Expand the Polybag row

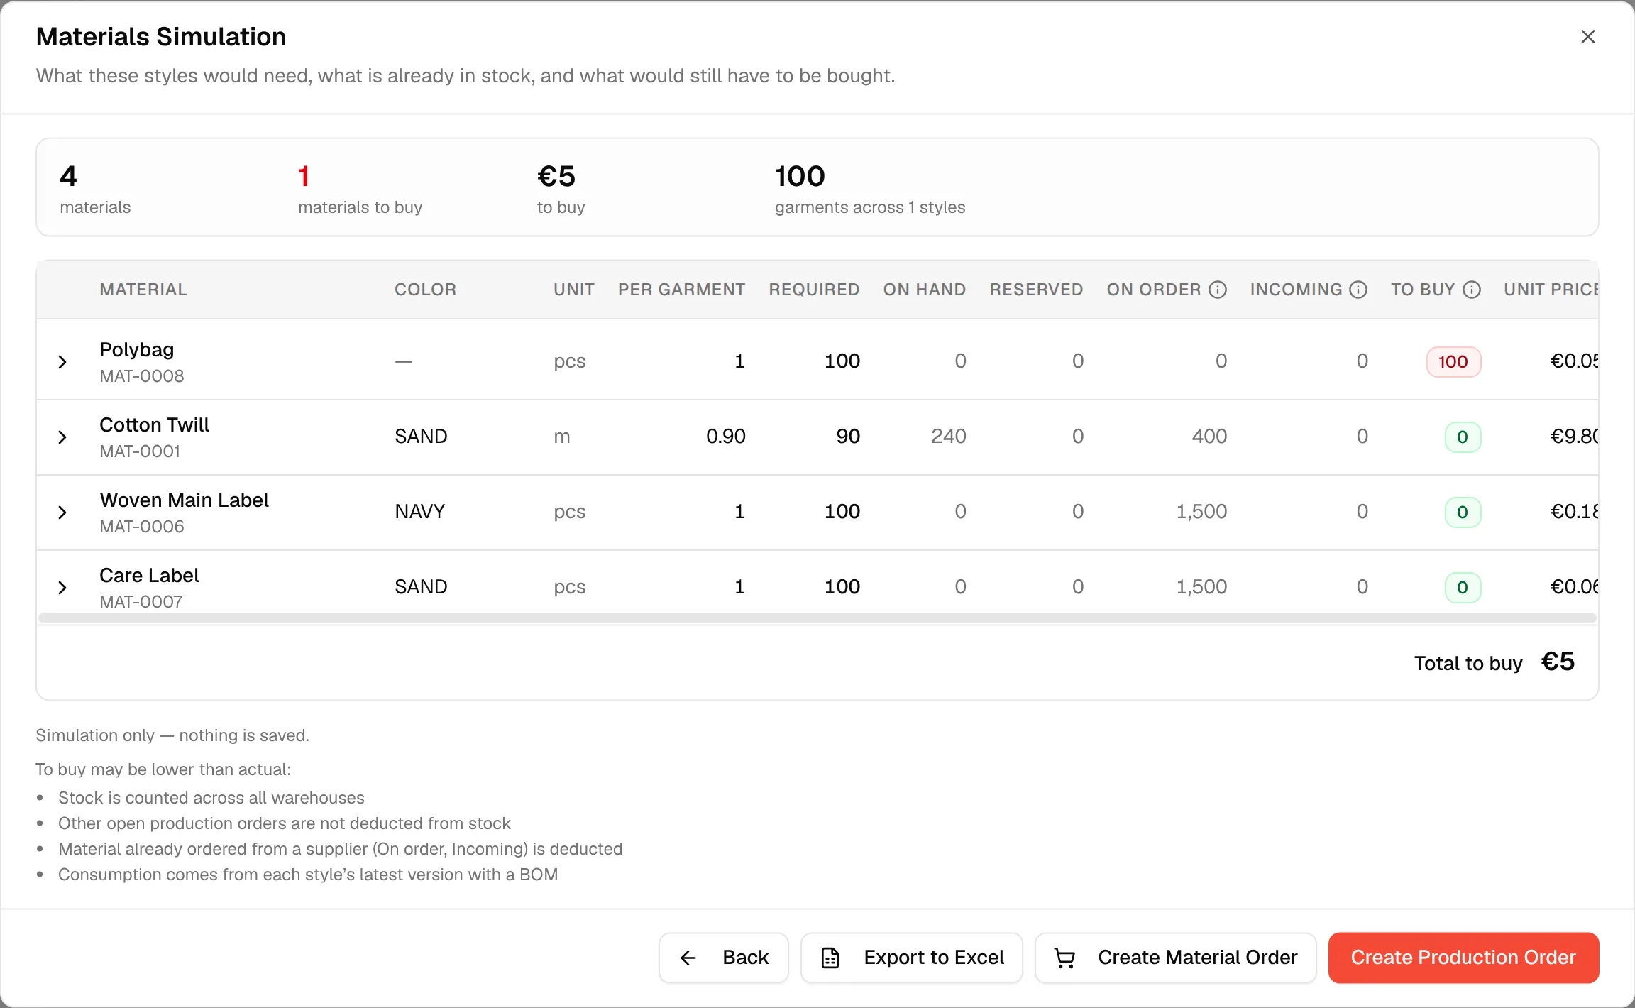[62, 362]
